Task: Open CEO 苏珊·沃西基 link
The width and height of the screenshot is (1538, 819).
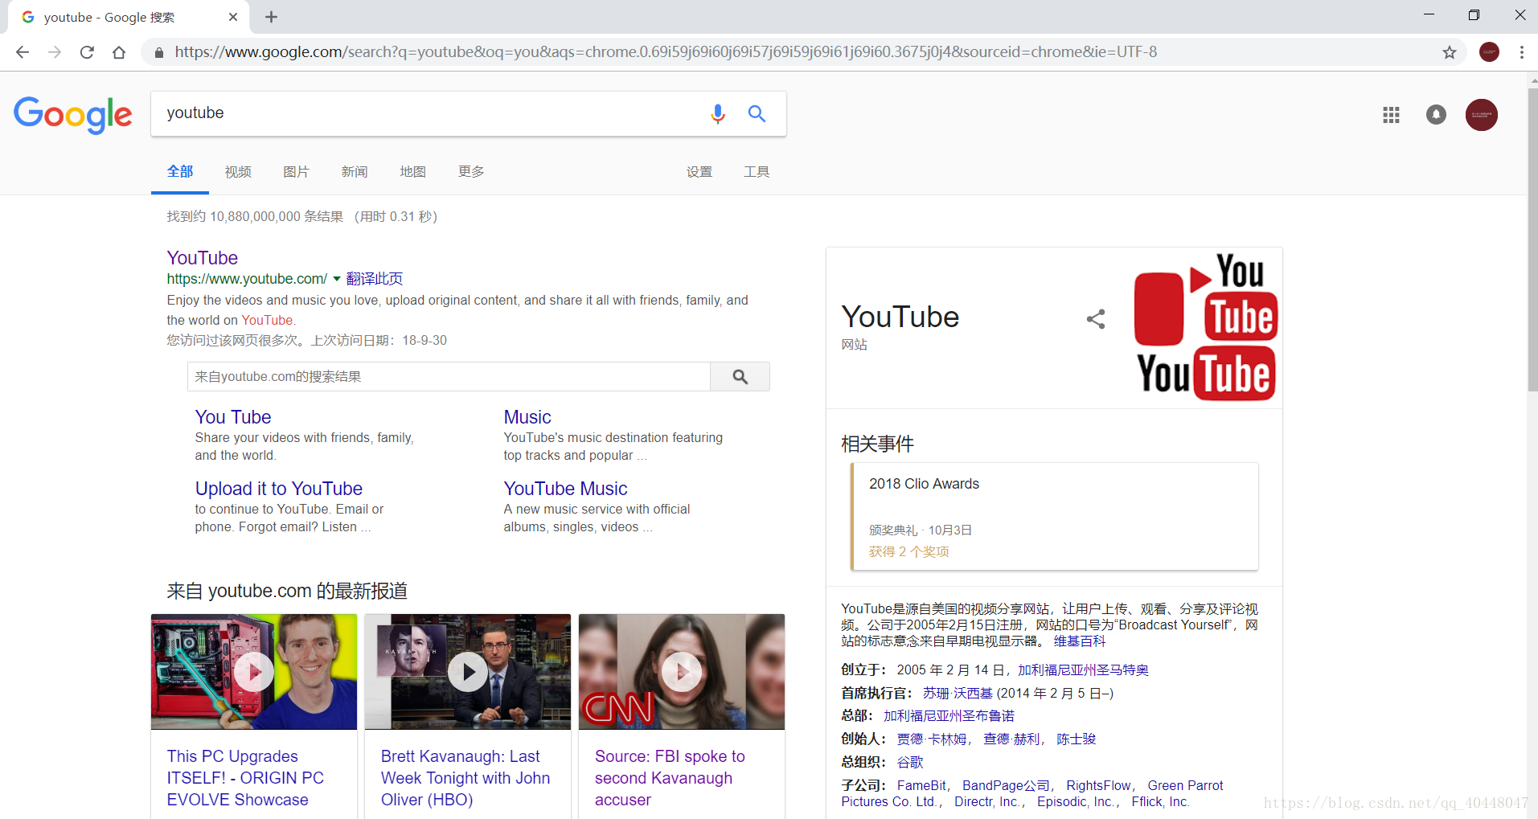Action: (958, 694)
